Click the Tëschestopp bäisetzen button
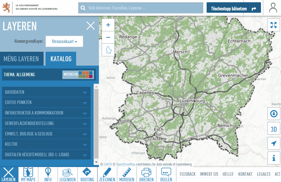This screenshot has height=182, width=281. click(x=233, y=9)
